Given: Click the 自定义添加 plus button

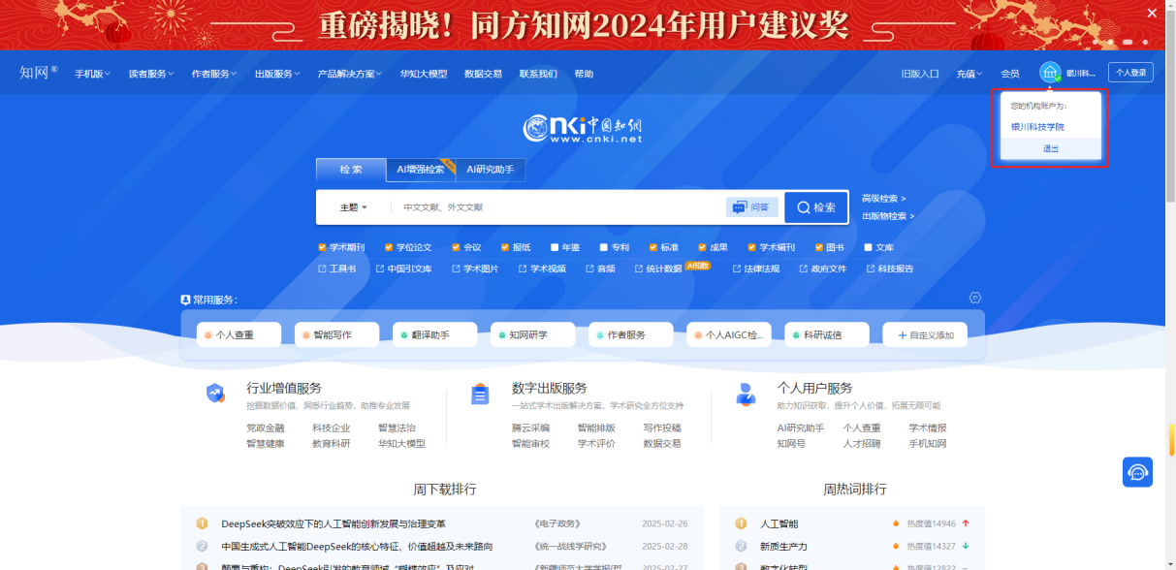Looking at the screenshot, I should [924, 334].
